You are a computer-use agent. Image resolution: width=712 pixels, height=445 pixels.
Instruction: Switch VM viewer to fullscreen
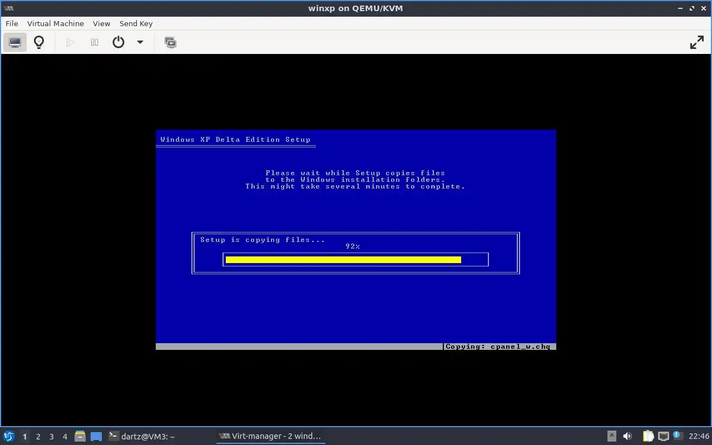(x=697, y=42)
